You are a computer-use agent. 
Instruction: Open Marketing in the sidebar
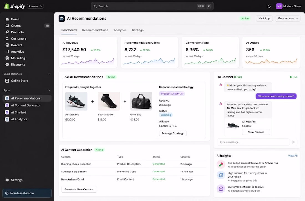27,58
